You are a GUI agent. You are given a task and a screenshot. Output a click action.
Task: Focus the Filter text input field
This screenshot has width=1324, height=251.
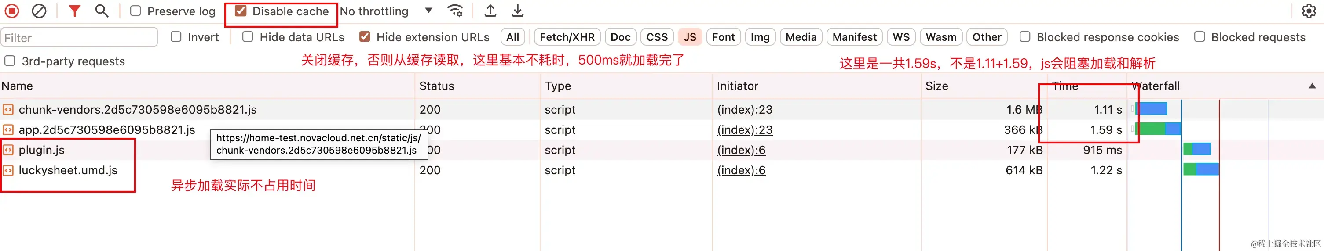(79, 37)
